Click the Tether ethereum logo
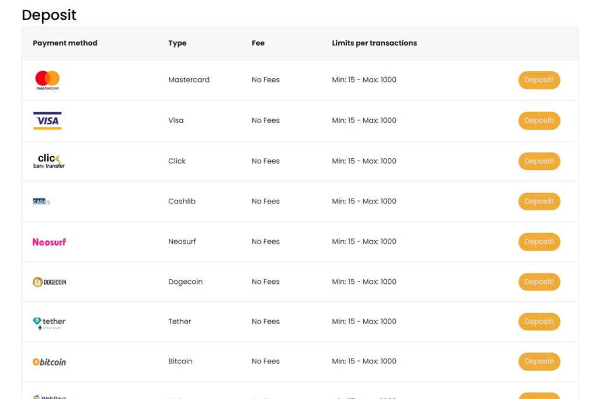This screenshot has width=598, height=399. 49,321
